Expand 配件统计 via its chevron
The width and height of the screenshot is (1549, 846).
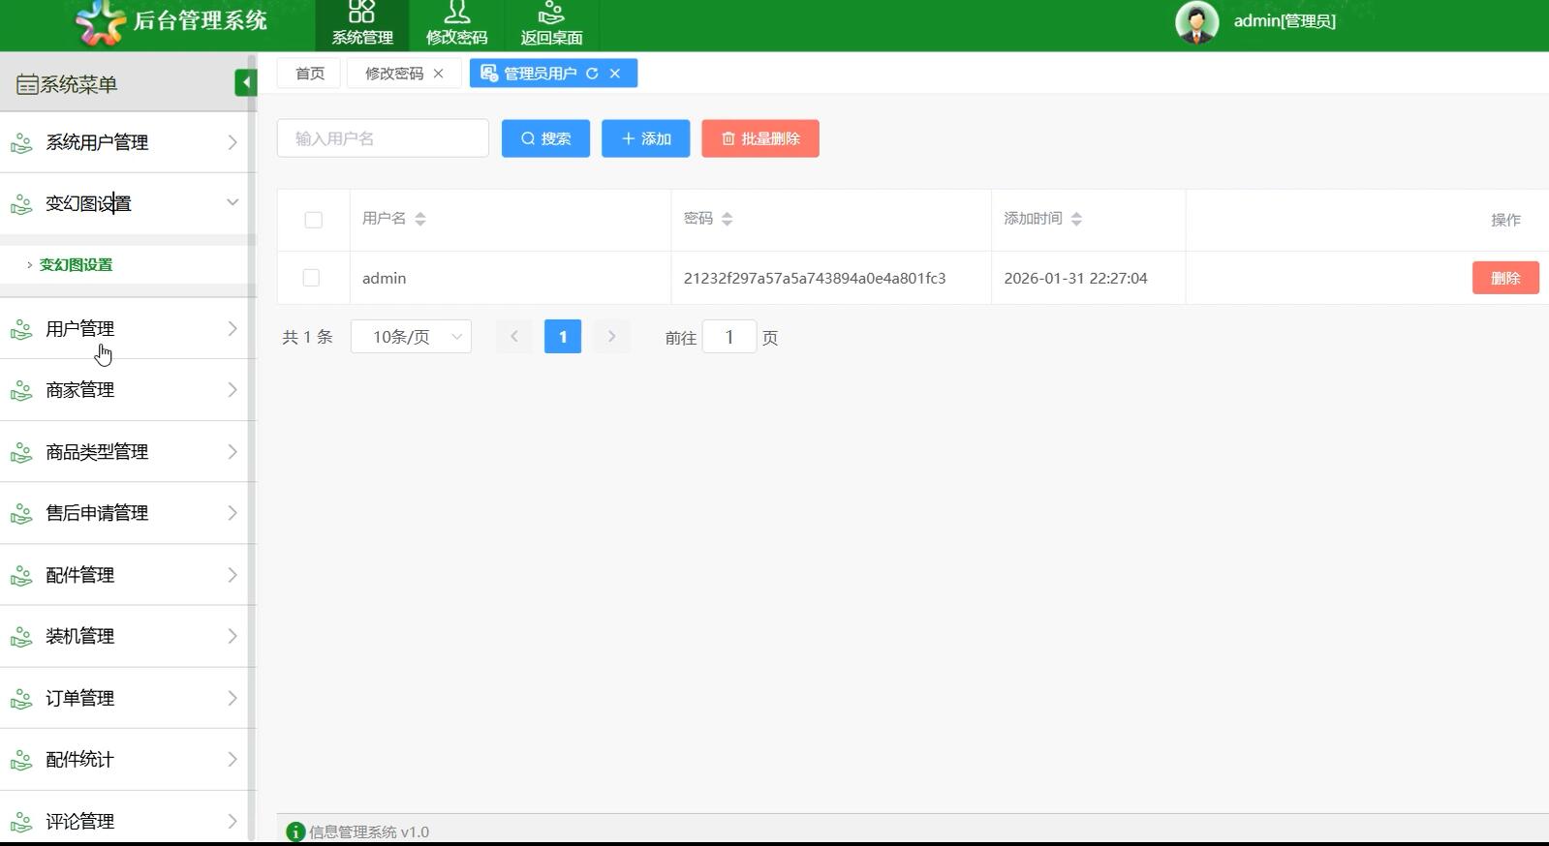(x=232, y=760)
